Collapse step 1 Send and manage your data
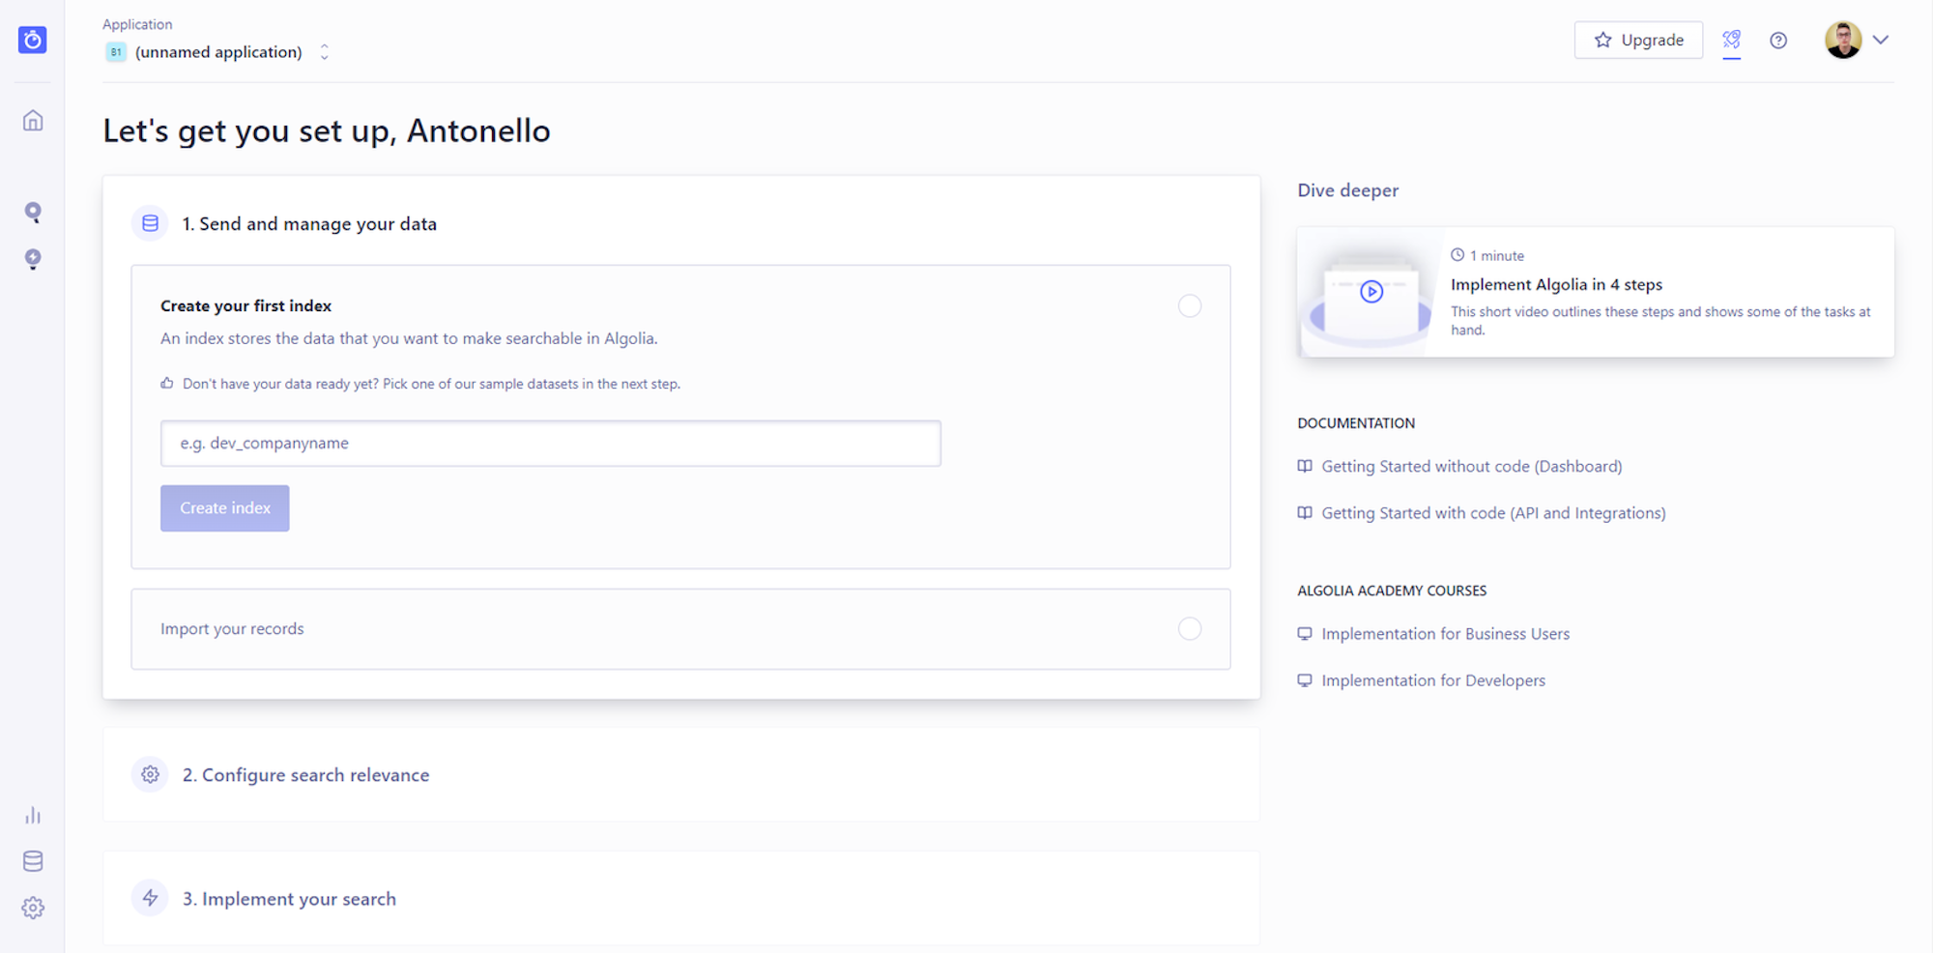The image size is (1933, 953). [309, 223]
